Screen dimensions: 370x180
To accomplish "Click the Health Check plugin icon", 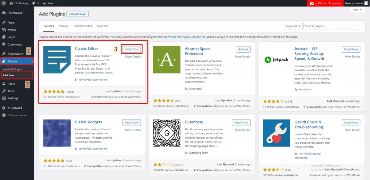I will pyautogui.click(x=276, y=133).
